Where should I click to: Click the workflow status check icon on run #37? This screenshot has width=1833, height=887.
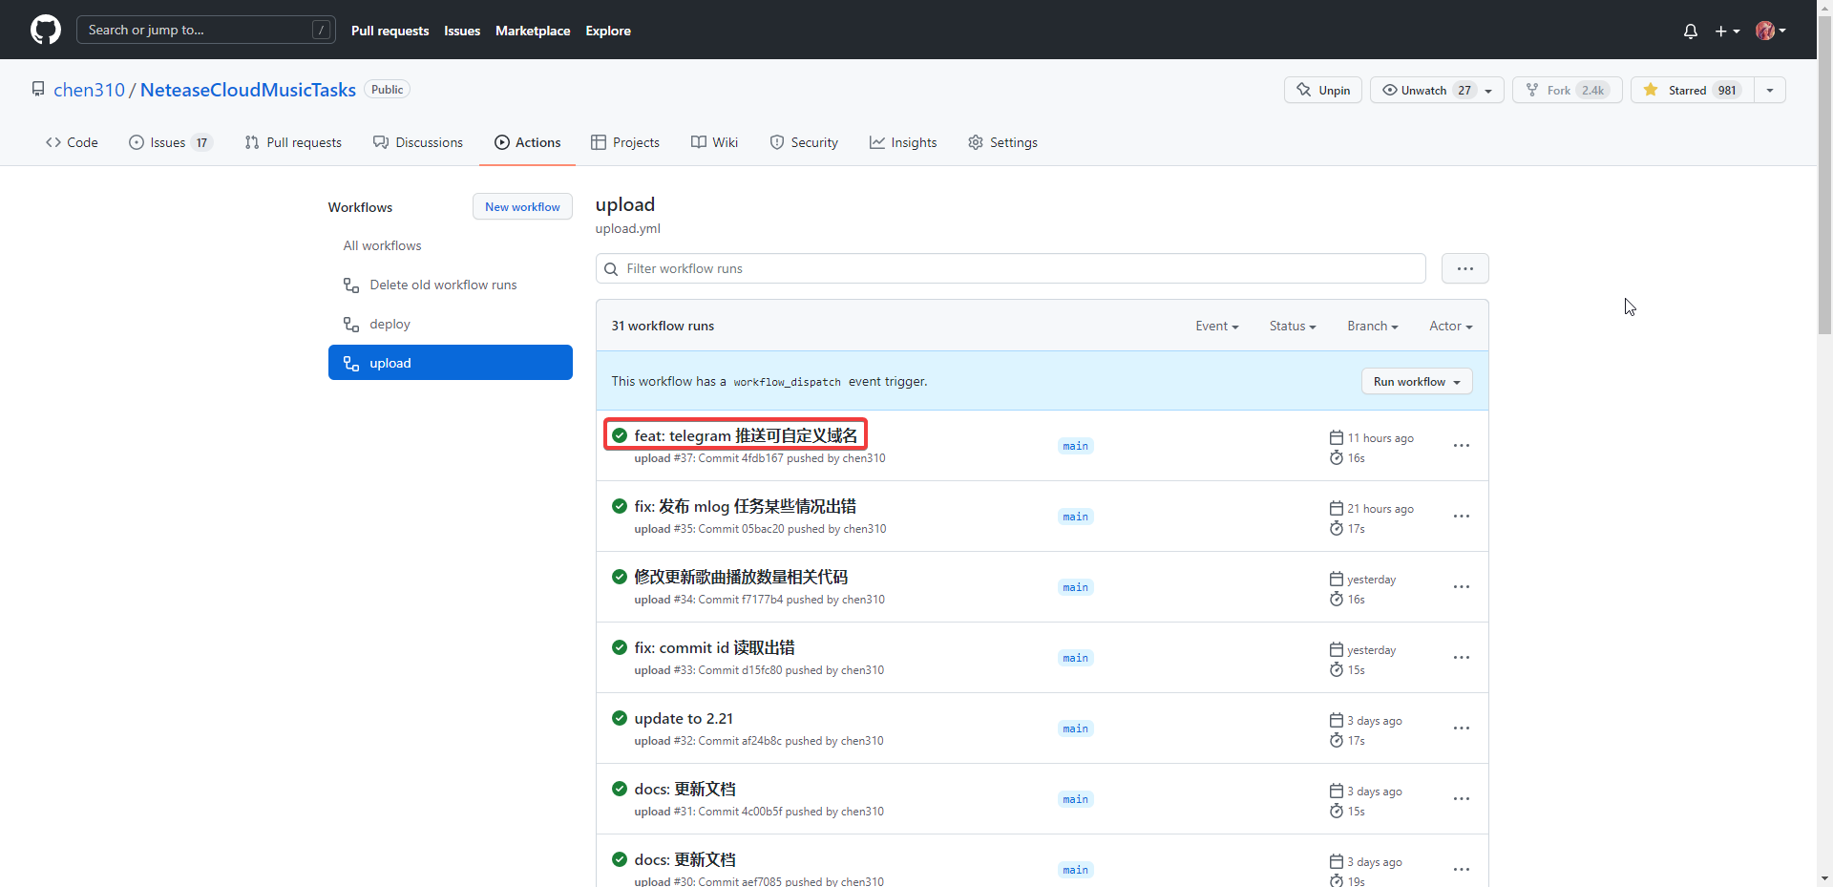(621, 434)
